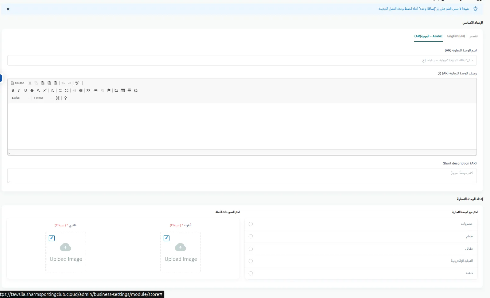Edit the أيقونة image with pencil button
Image resolution: width=490 pixels, height=298 pixels.
[167, 238]
